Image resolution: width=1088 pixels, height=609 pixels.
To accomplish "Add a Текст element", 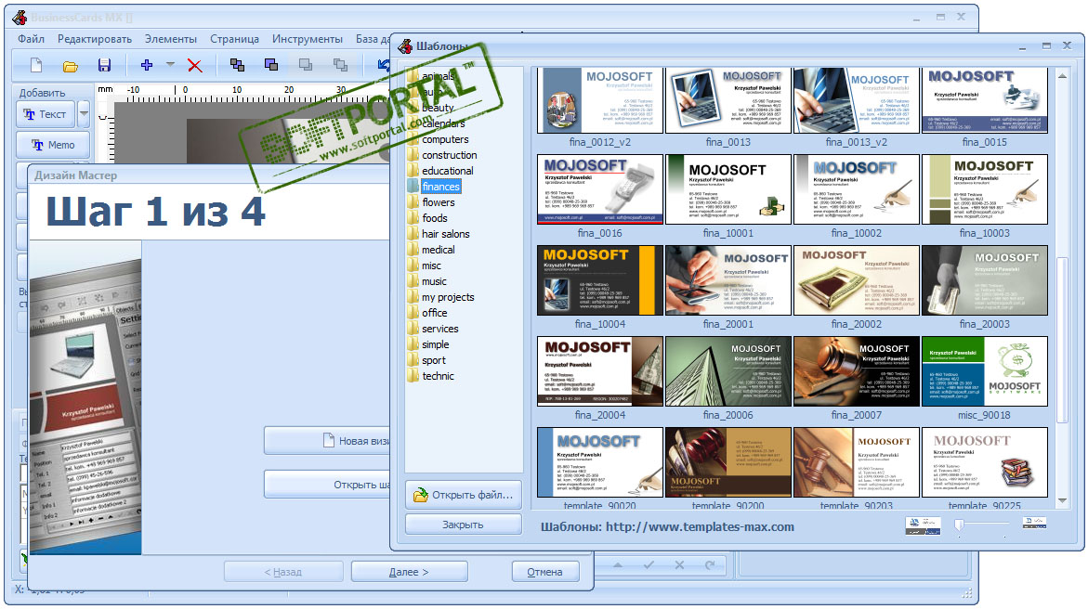I will tap(46, 114).
